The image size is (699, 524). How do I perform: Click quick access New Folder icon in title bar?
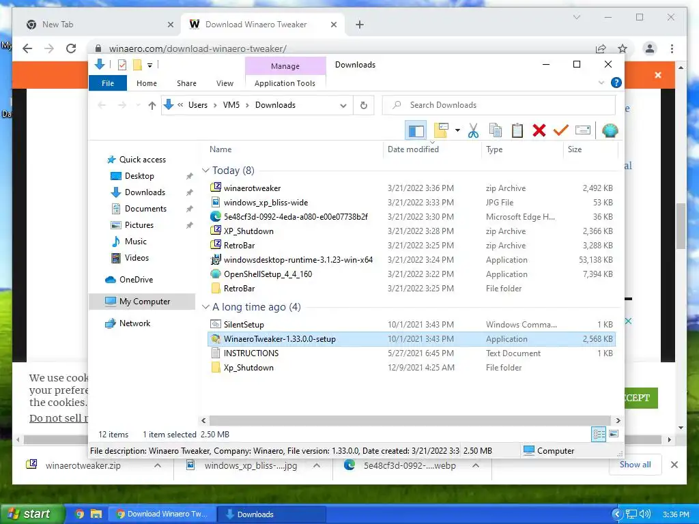click(x=137, y=65)
